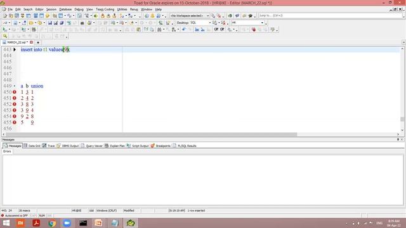Screen dimensions: 406x228
Task: Click the yellow magnifier icon on the bottom toolbar row
Action: click(x=5, y=36)
